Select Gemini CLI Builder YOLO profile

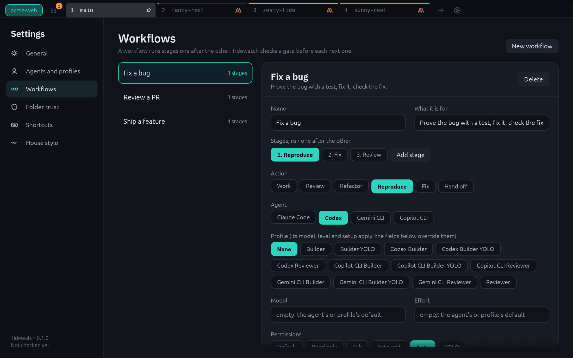pos(371,282)
